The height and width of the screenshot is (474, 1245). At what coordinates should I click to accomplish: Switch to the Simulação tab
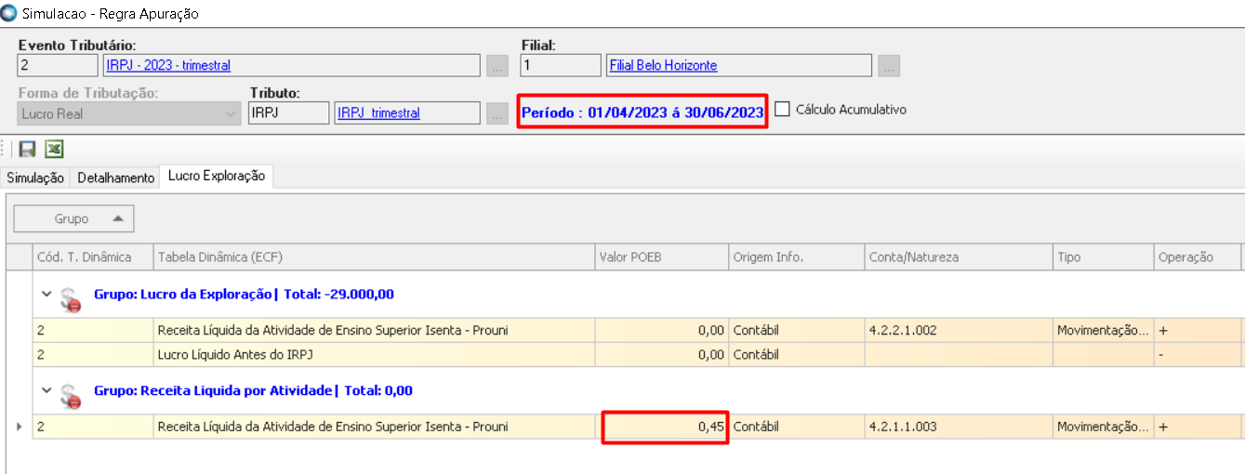[35, 178]
